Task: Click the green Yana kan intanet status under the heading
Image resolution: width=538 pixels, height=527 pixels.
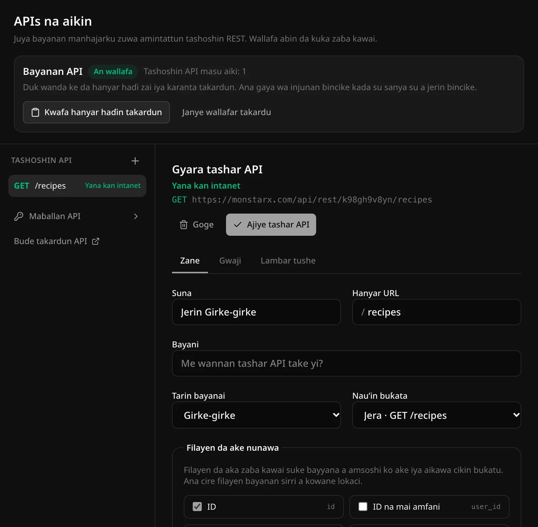Action: tap(206, 186)
